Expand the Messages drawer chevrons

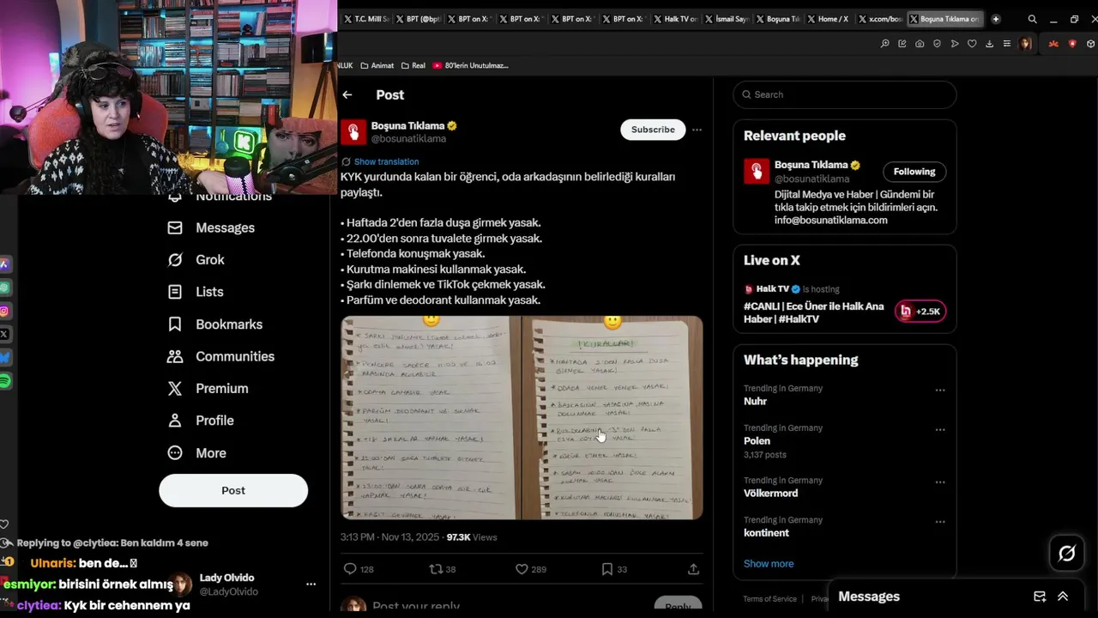pyautogui.click(x=1063, y=597)
